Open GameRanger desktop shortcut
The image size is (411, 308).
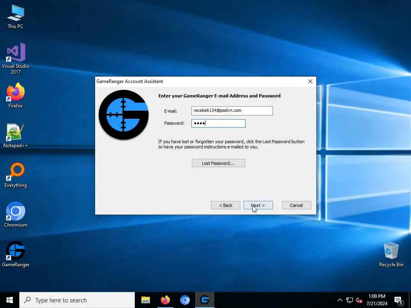point(16,254)
